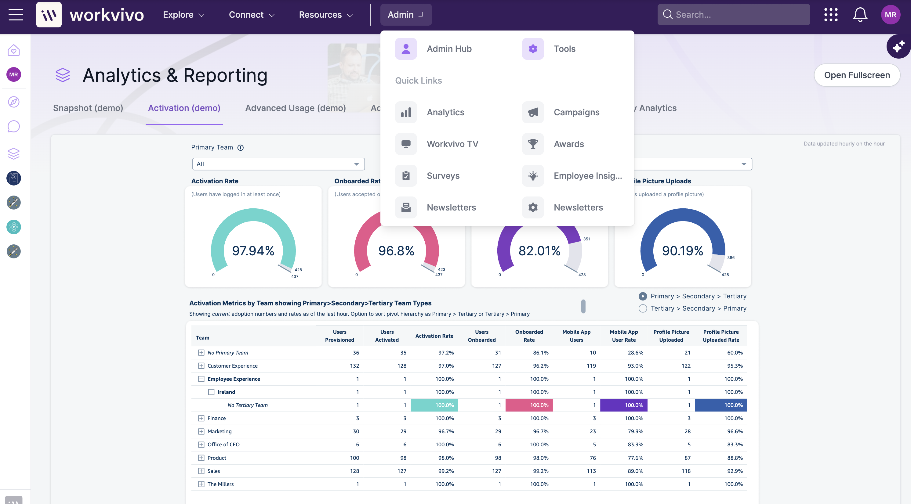The width and height of the screenshot is (911, 504).
Task: Click the MR avatar in the left sidebar
Action: [14, 74]
